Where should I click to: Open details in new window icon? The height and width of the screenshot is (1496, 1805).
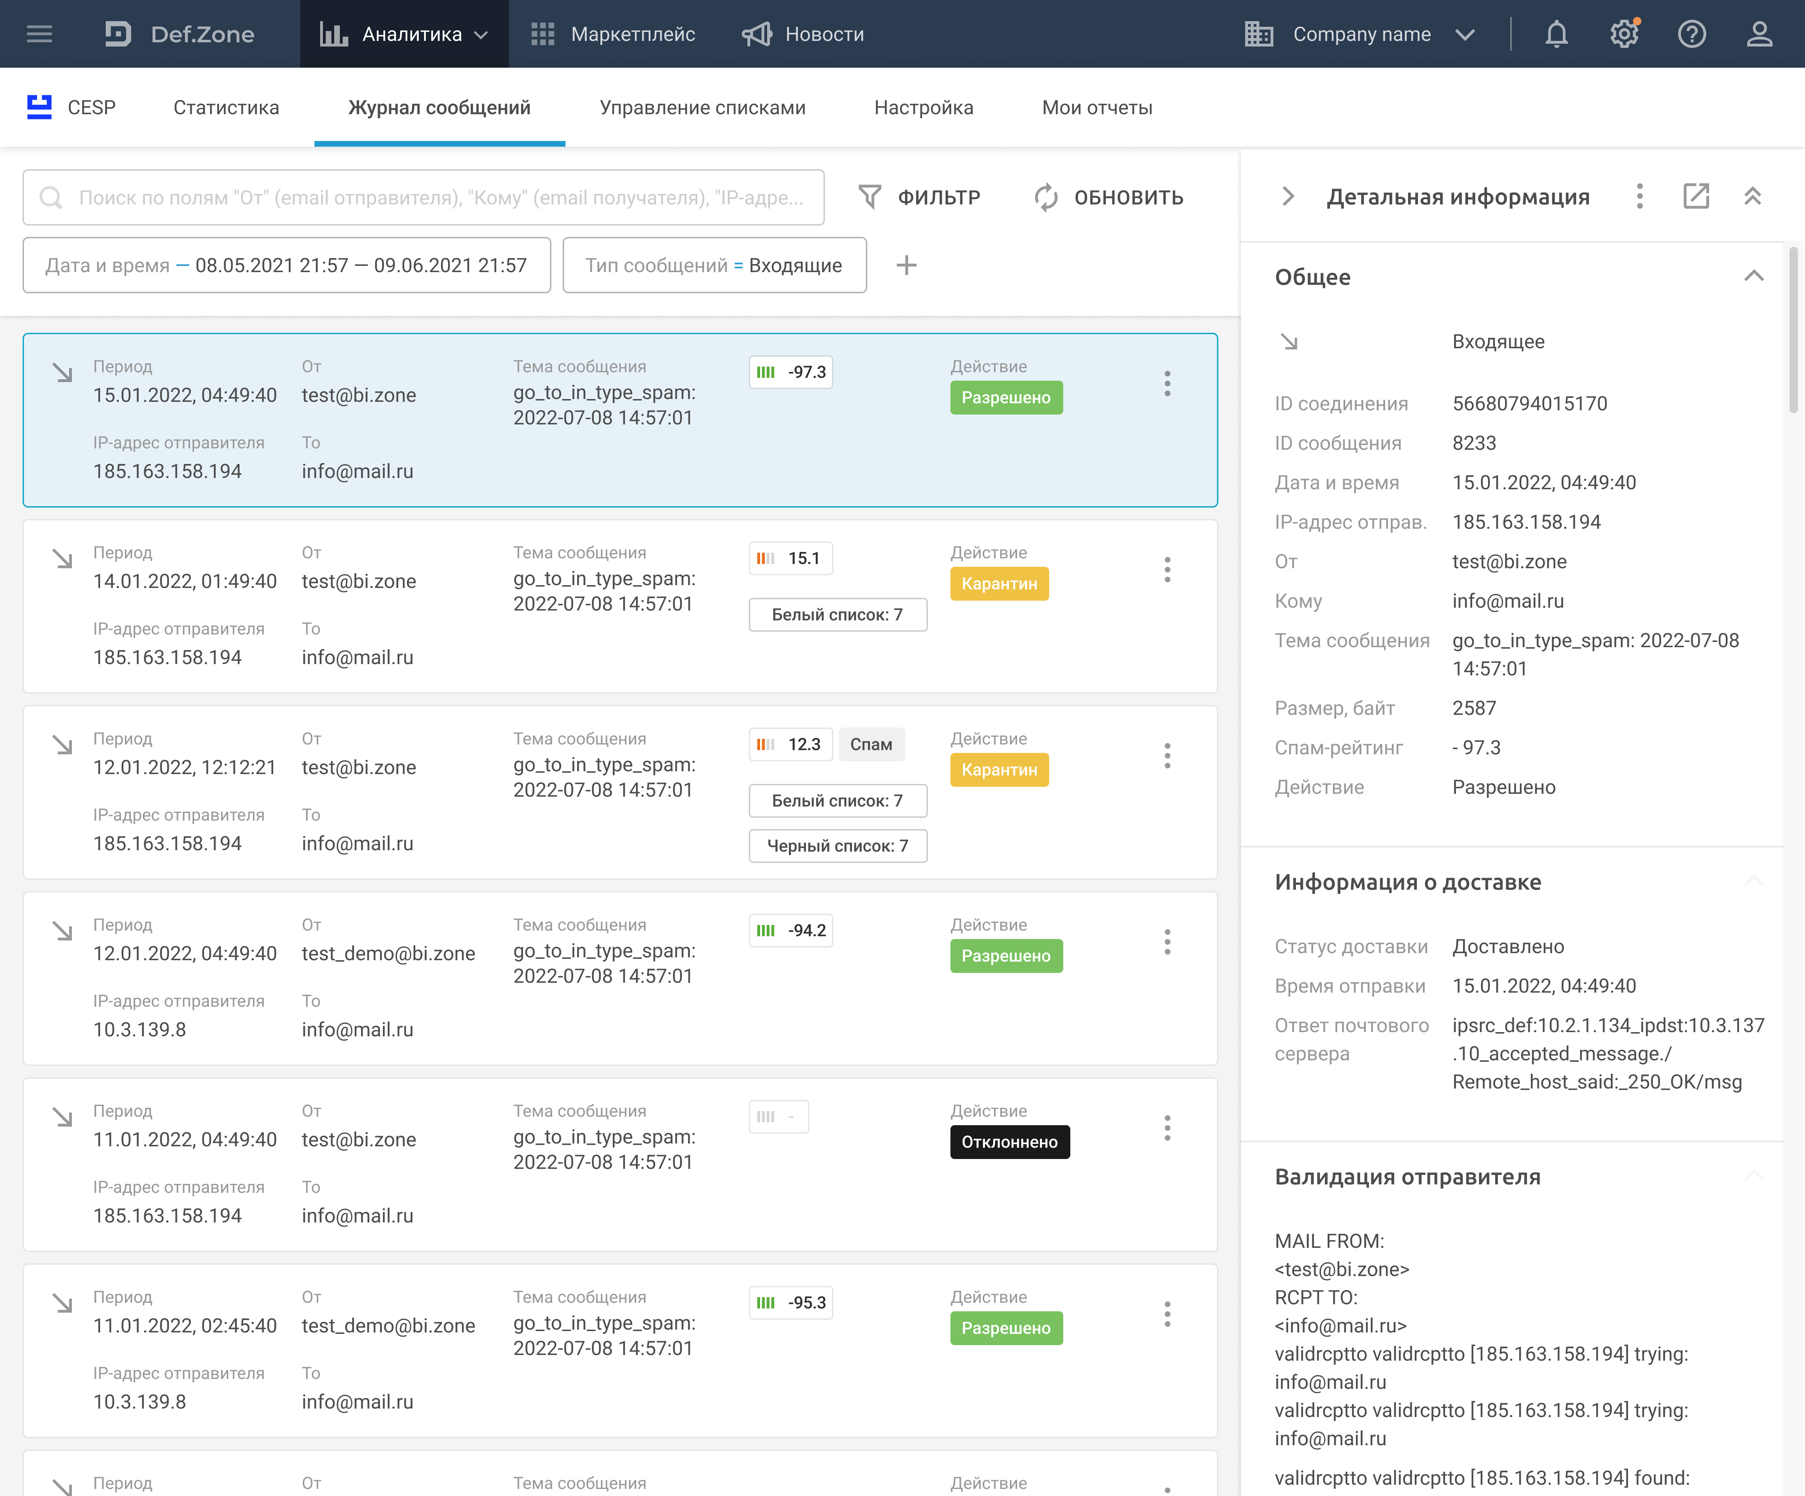1696,197
